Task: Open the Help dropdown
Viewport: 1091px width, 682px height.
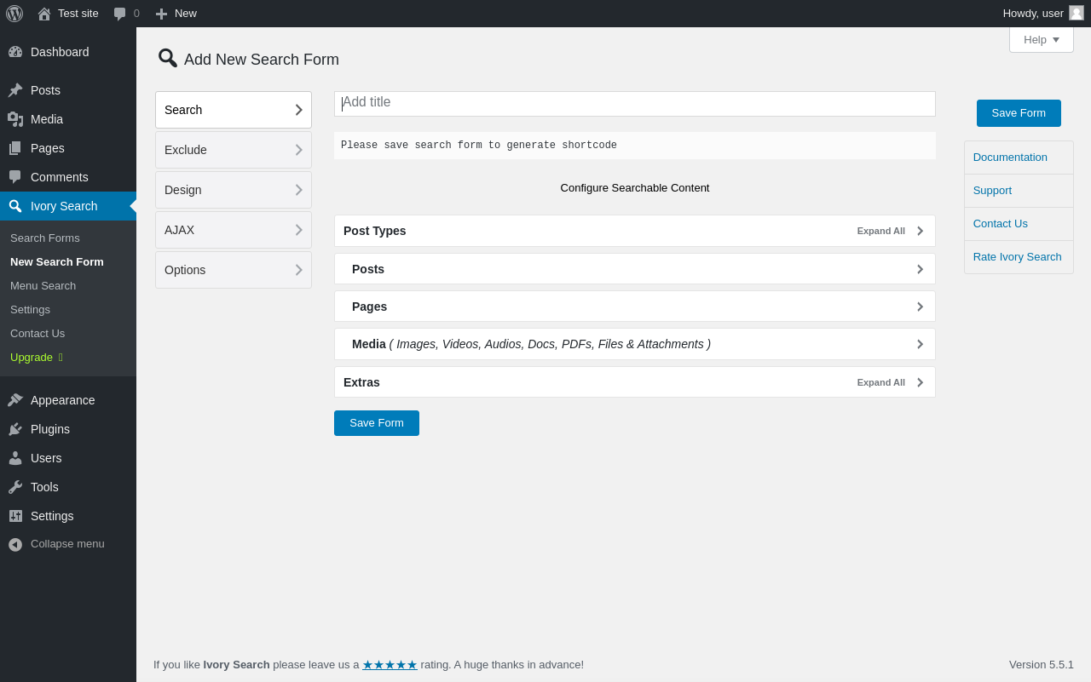Action: tap(1042, 39)
